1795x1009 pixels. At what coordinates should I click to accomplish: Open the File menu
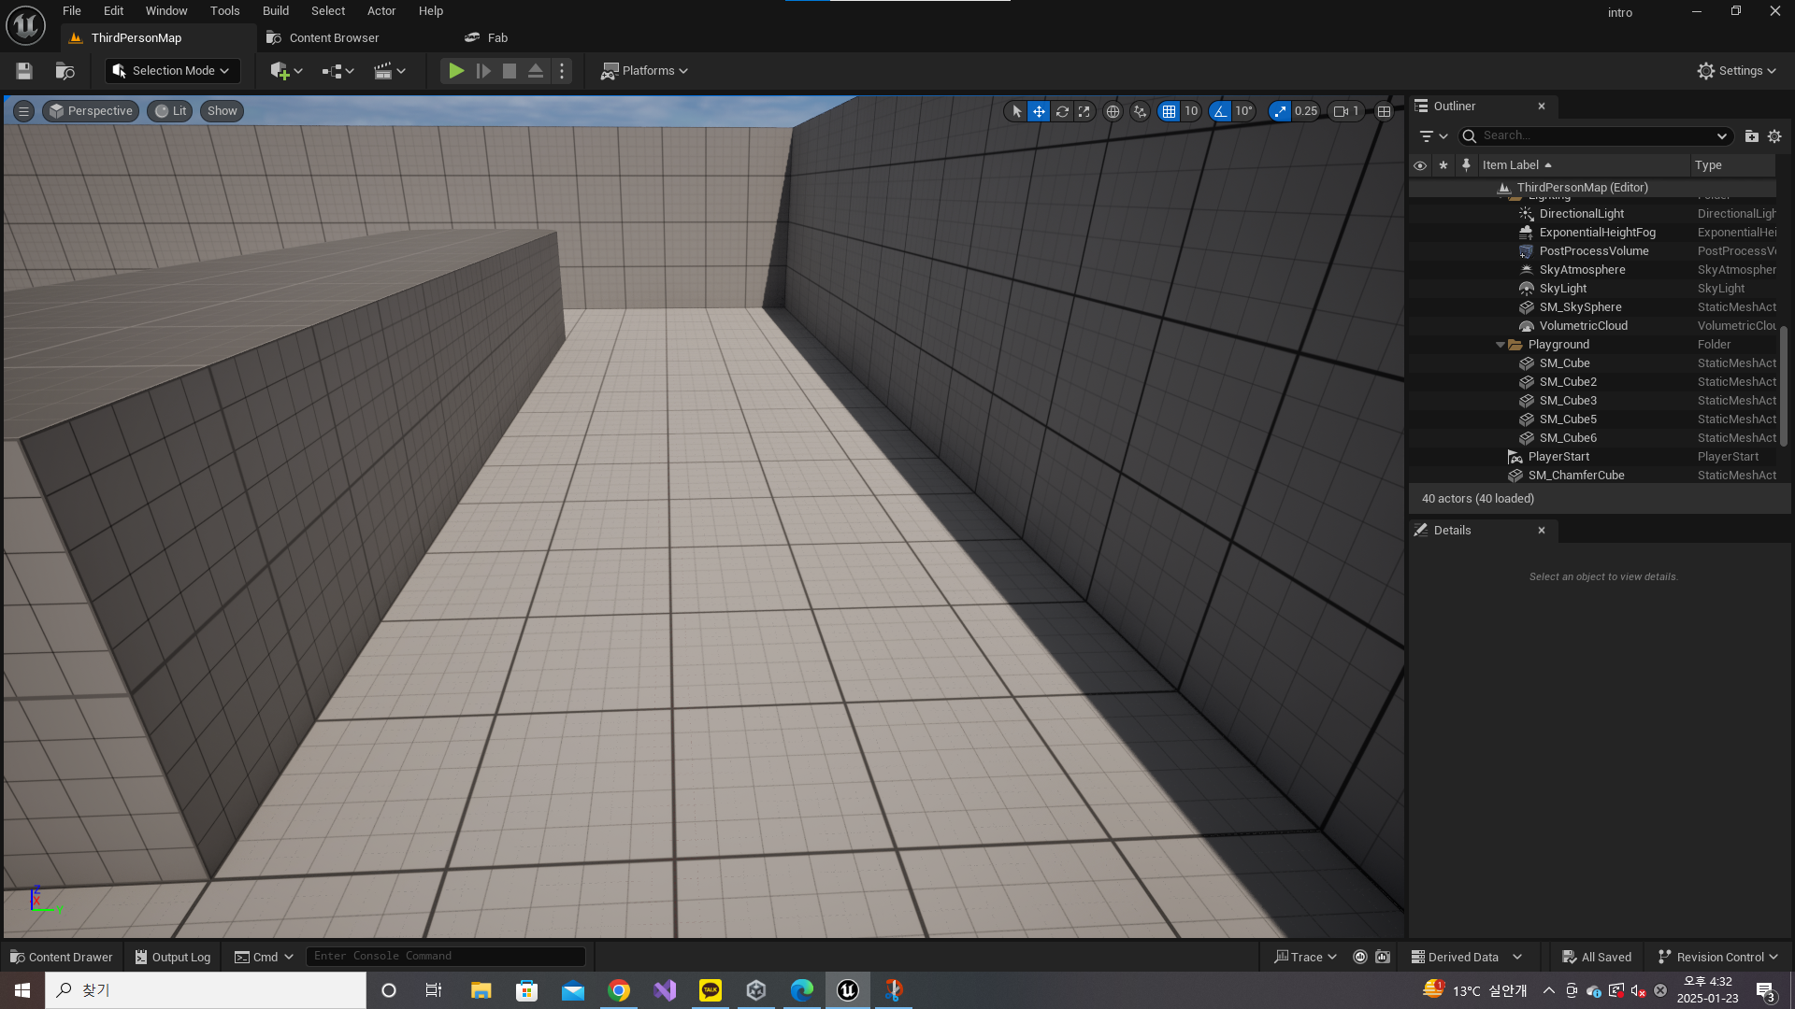coord(72,11)
